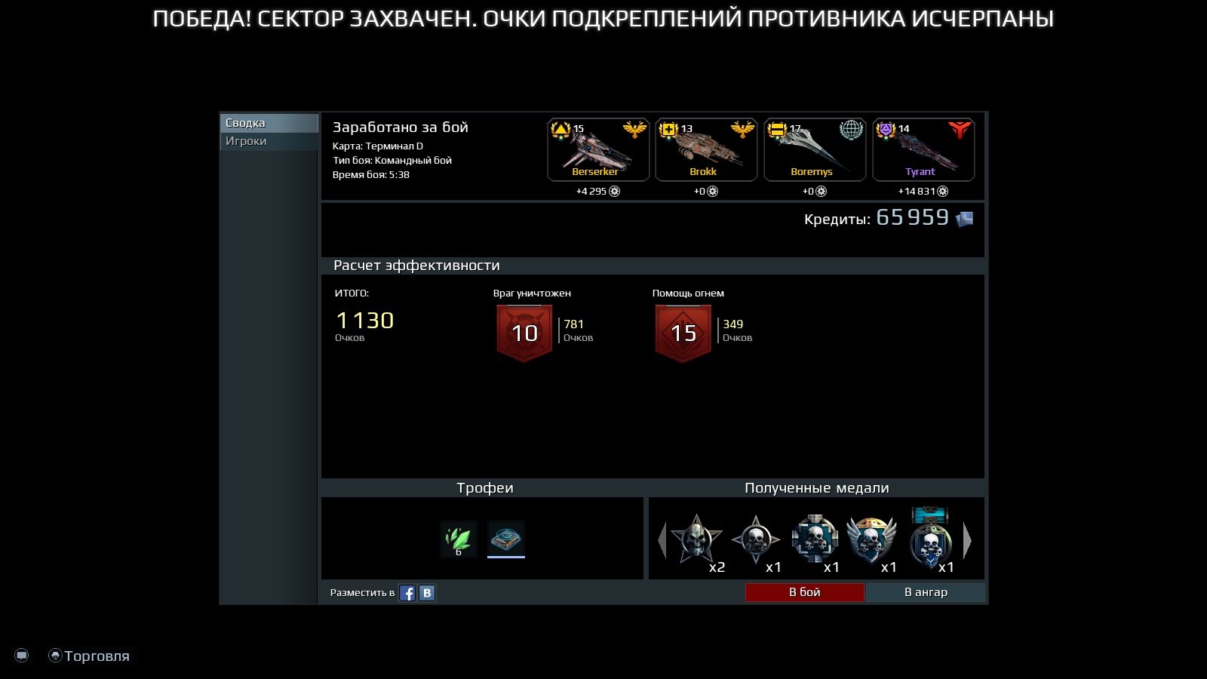Click the winged skull medal
This screenshot has height=679, width=1207.
871,539
